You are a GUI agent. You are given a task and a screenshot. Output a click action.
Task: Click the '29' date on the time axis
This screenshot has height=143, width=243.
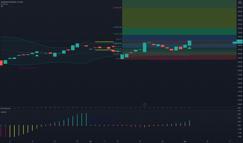pos(77,141)
